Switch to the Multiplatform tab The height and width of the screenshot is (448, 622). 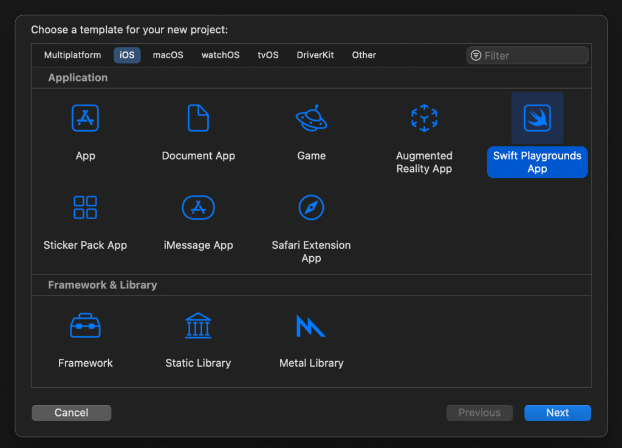[73, 55]
